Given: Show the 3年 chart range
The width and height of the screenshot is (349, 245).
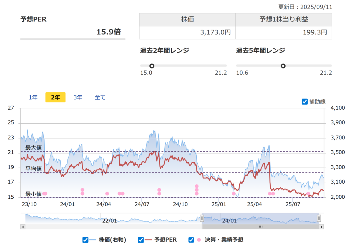Looking at the screenshot, I should tap(78, 97).
